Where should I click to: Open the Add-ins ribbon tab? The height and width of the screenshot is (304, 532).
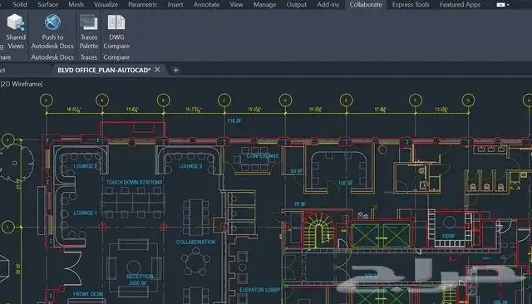328,4
